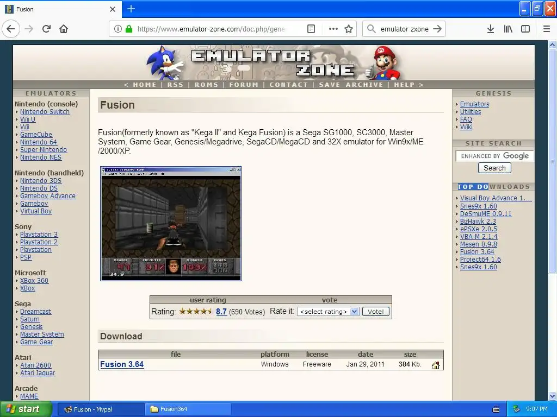Open HELP in the site navigation bar
This screenshot has width=557, height=417.
[x=404, y=85]
